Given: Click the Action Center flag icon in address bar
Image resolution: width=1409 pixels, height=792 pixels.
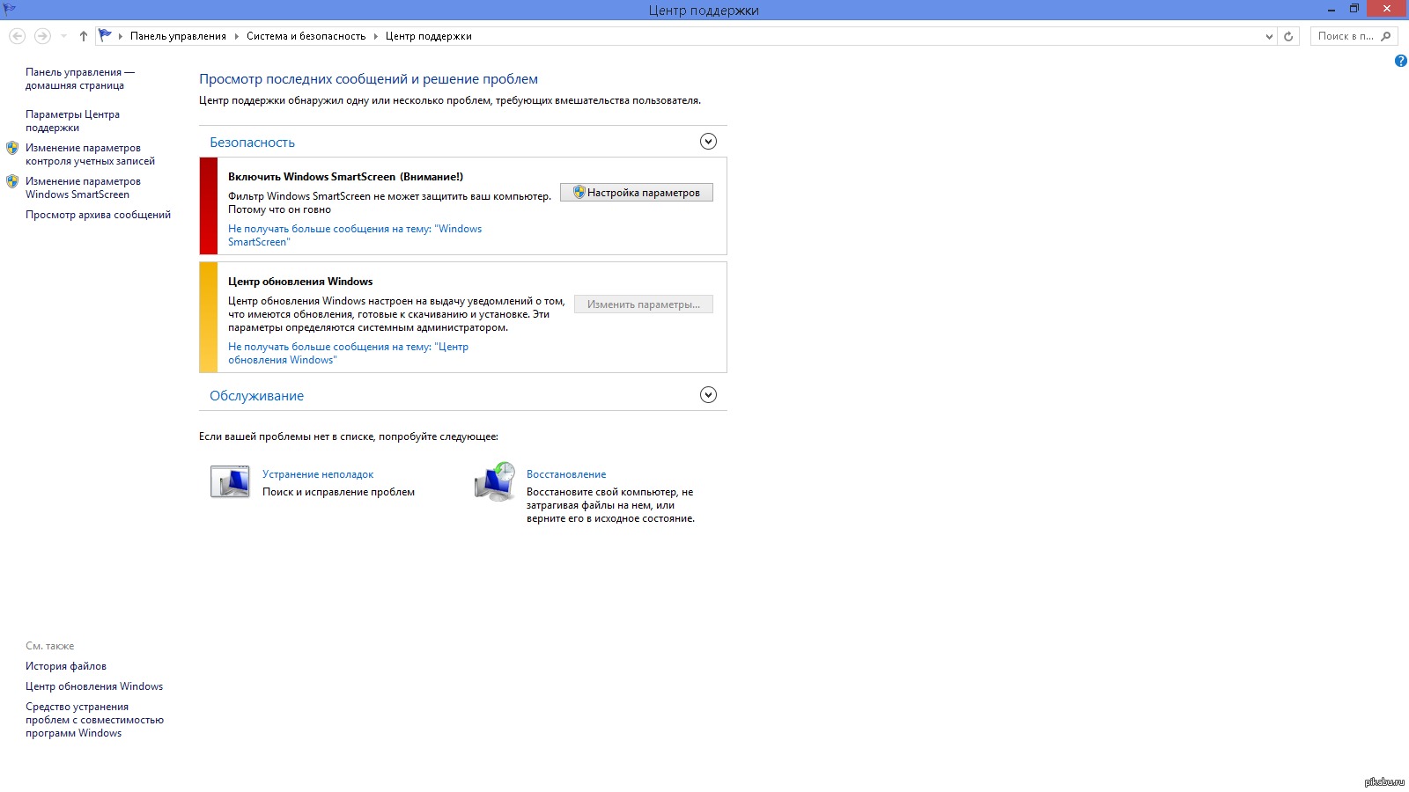Looking at the screenshot, I should pyautogui.click(x=106, y=36).
